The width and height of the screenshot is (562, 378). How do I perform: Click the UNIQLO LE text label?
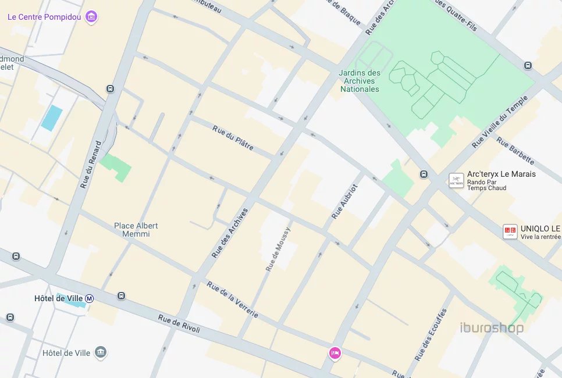pyautogui.click(x=540, y=229)
